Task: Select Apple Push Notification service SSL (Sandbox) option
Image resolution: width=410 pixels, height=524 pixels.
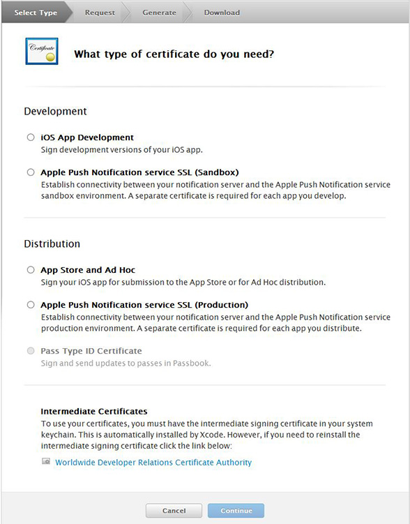Action: pos(31,172)
